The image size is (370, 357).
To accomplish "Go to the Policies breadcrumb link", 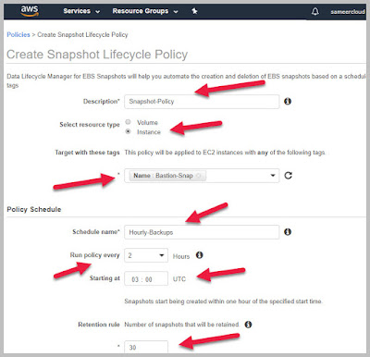I will point(18,34).
